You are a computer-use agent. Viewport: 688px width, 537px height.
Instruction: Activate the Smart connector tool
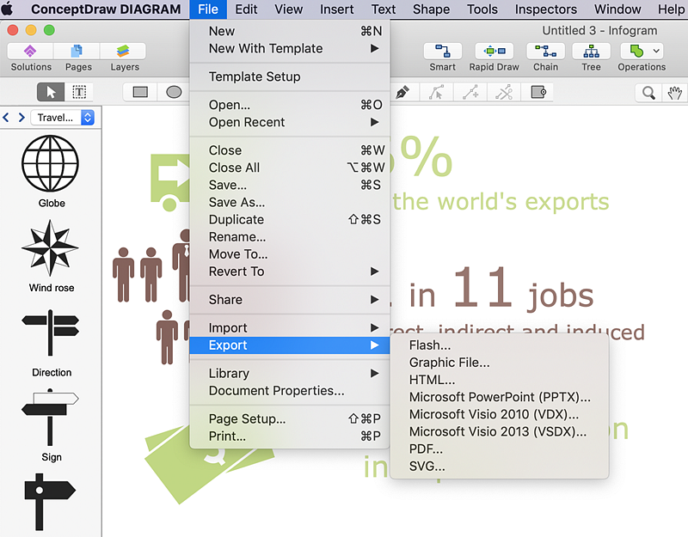click(x=443, y=57)
